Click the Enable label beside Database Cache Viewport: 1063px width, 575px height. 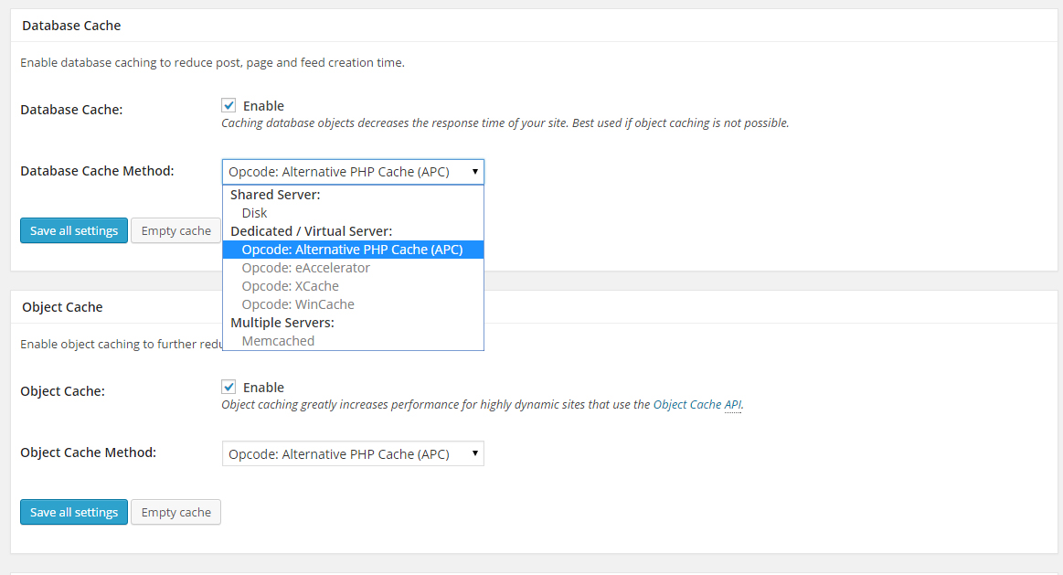point(263,106)
